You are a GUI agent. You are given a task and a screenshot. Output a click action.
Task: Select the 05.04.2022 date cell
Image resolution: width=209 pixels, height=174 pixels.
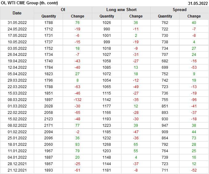pos(17,74)
